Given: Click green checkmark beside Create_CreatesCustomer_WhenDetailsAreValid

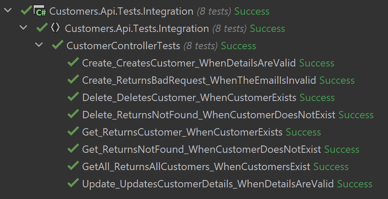Looking at the screenshot, I should pos(73,63).
